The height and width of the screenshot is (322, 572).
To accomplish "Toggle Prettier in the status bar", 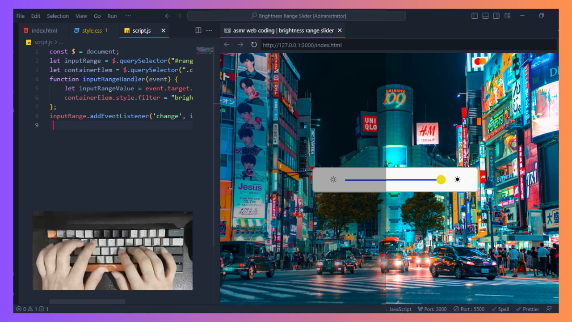I will [527, 309].
